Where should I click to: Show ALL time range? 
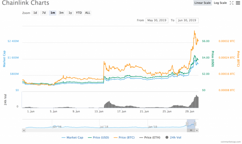click(x=87, y=13)
